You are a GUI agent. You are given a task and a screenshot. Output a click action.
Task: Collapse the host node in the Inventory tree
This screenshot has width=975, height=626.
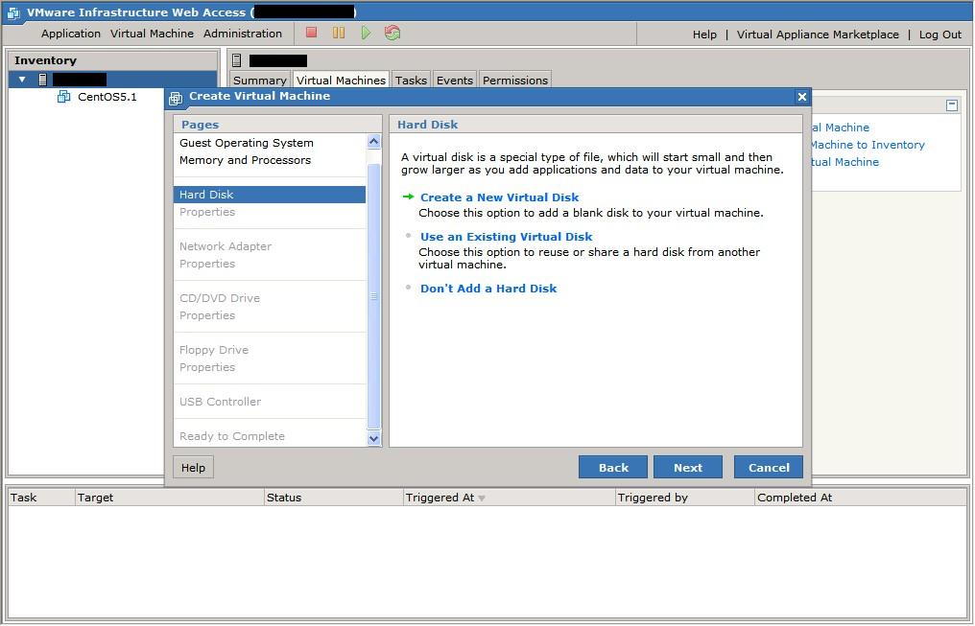click(x=22, y=79)
